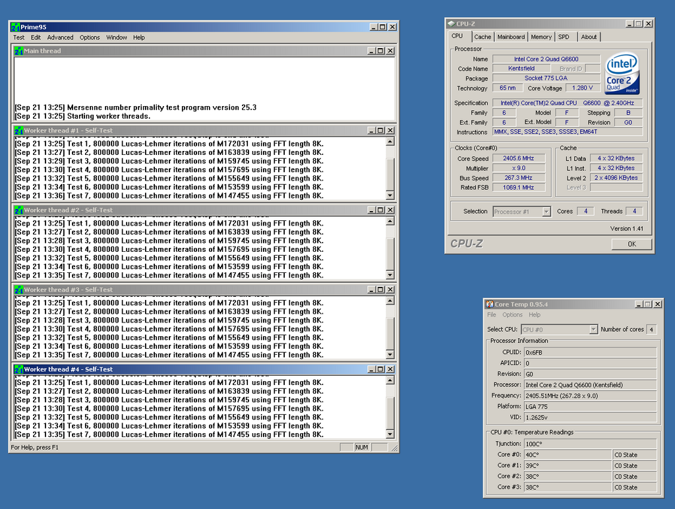This screenshot has width=675, height=509.
Task: Open the Test menu in Prime95
Action: 18,38
